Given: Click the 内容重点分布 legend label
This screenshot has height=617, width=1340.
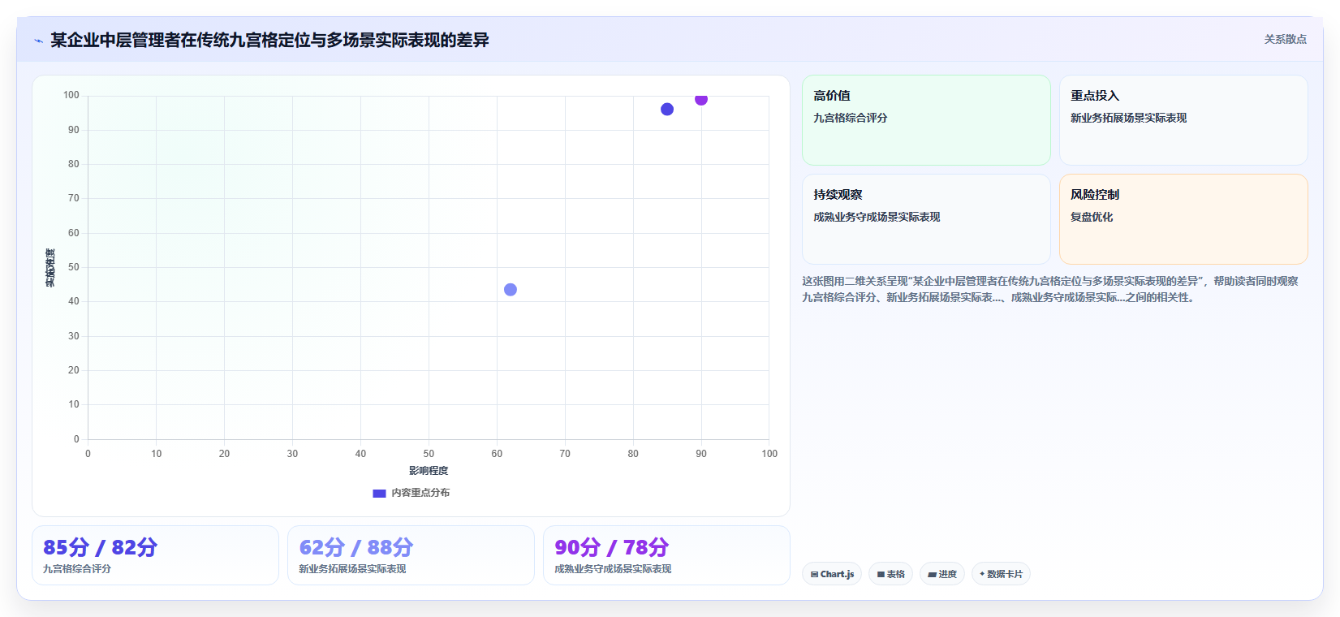Looking at the screenshot, I should point(420,493).
